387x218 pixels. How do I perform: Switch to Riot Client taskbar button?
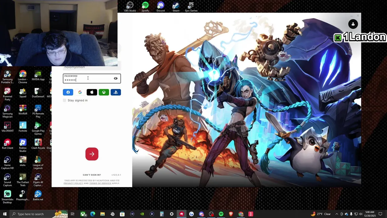181,214
